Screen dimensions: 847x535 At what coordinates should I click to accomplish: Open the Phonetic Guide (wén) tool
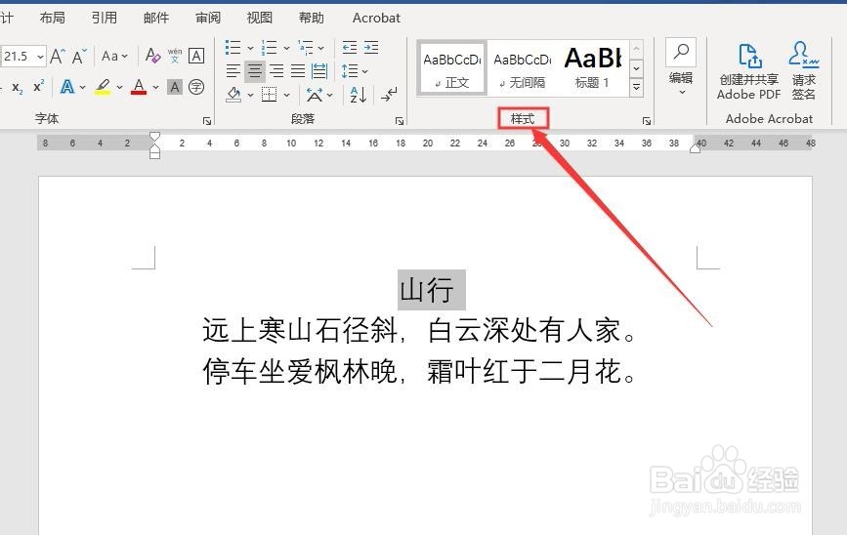pos(175,56)
